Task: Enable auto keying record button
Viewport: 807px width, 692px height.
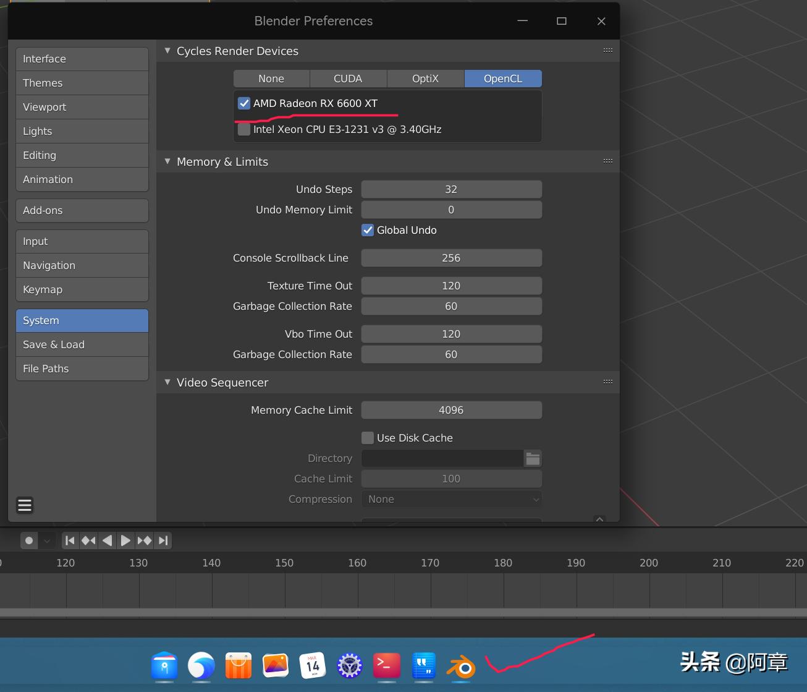Action: tap(29, 540)
